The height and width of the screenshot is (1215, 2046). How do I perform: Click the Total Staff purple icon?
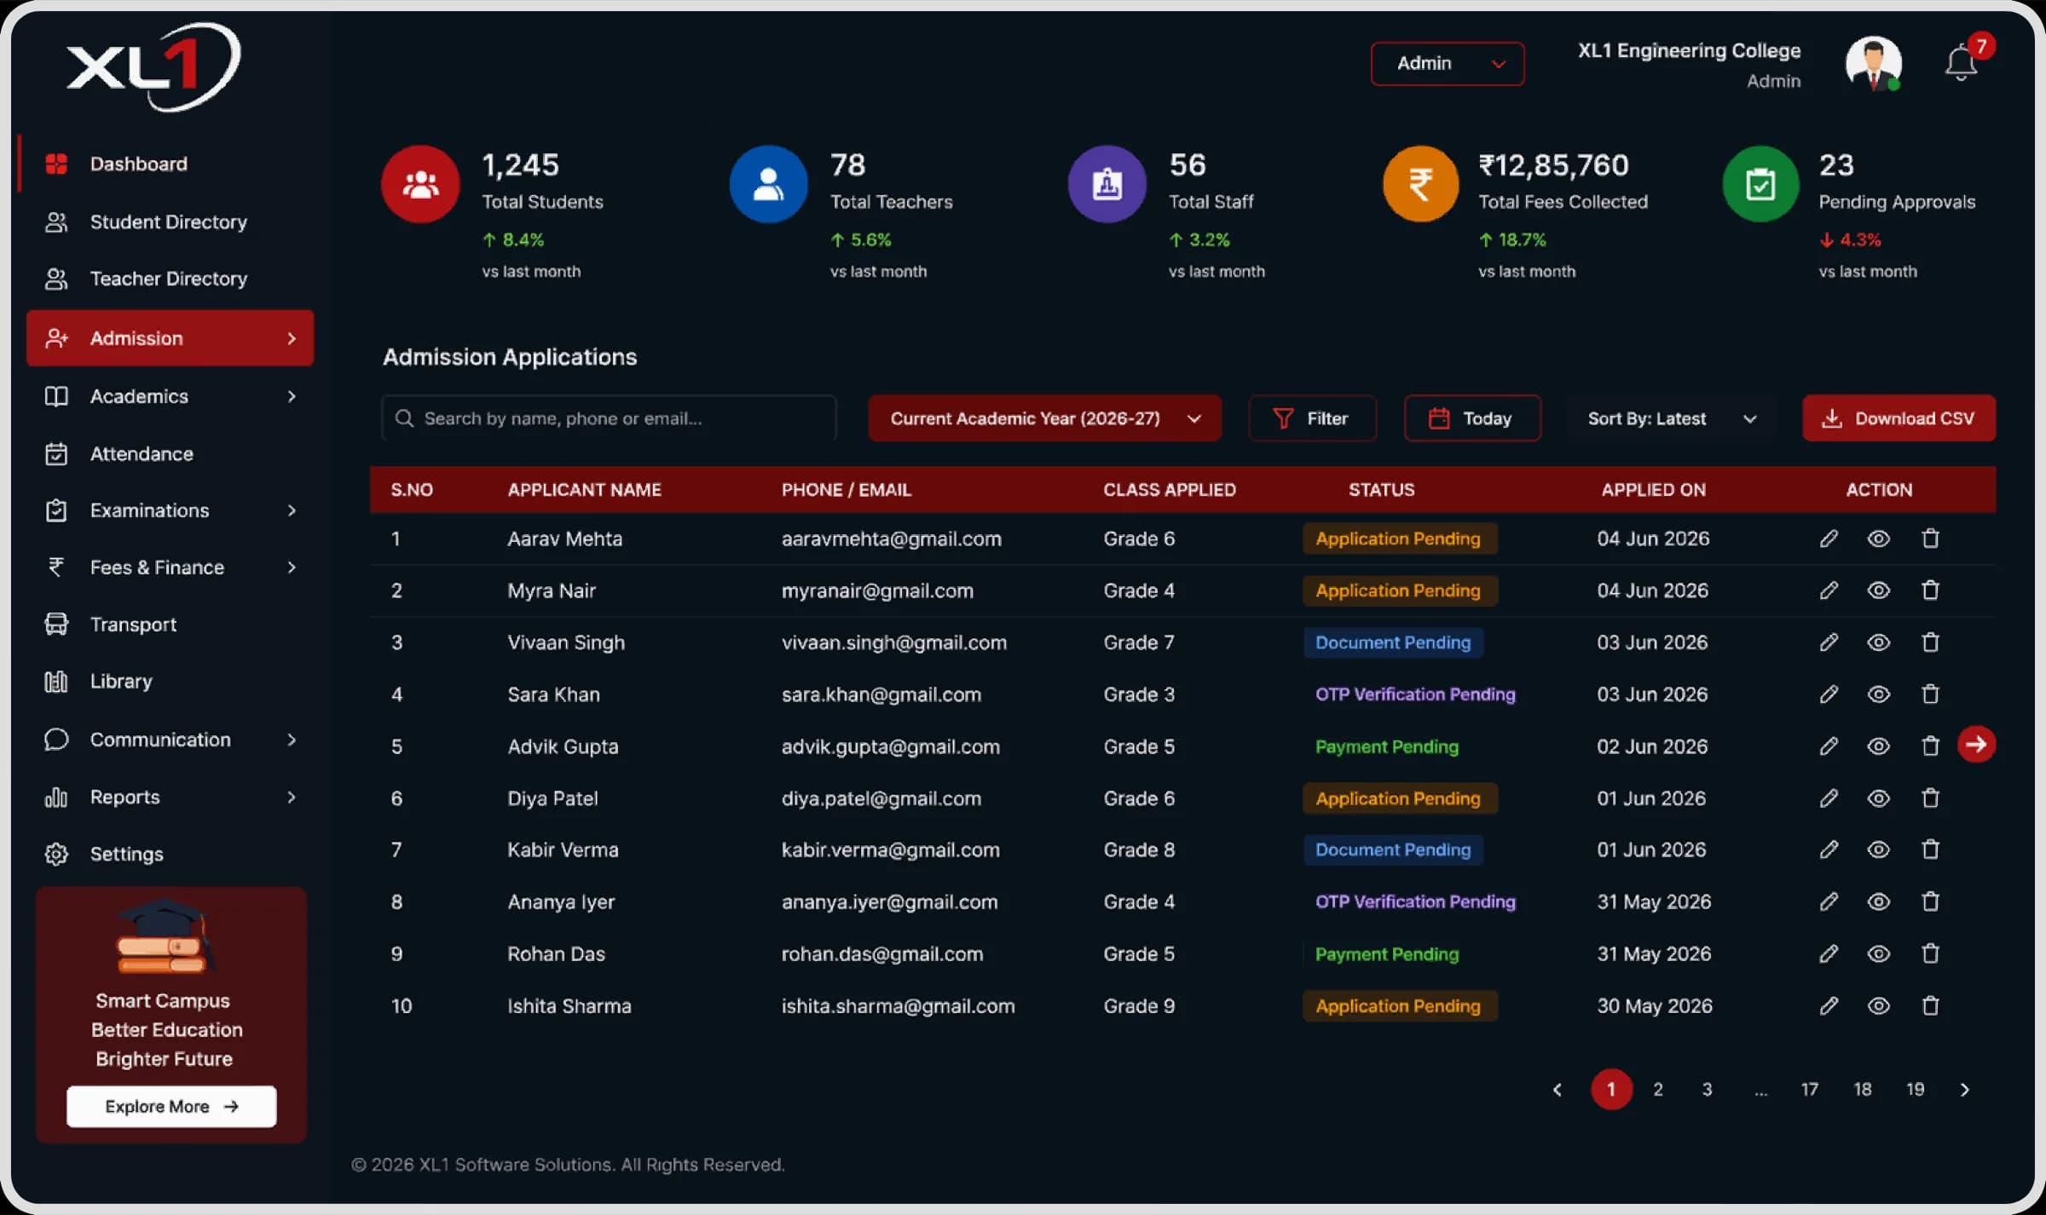[x=1107, y=184]
